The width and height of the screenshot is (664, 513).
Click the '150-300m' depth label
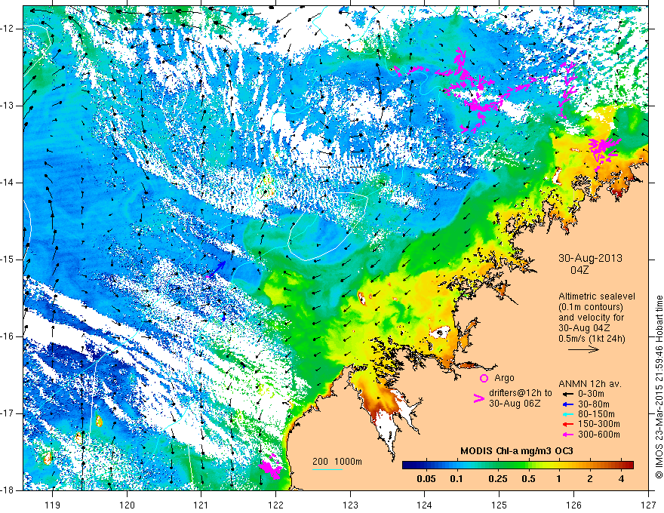[599, 425]
